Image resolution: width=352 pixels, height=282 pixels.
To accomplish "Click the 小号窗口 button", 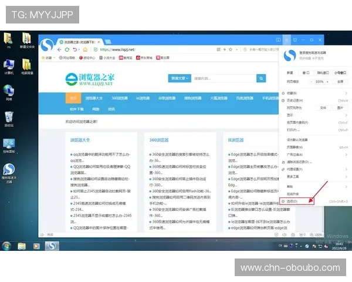I will click(x=340, y=73).
